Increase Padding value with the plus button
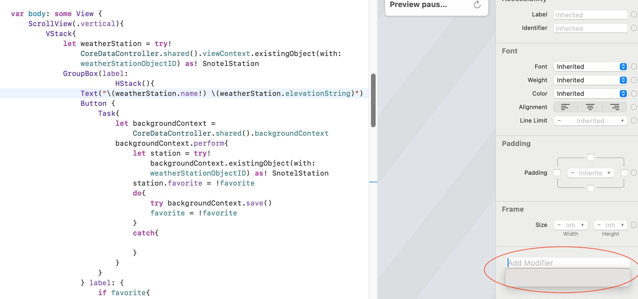Screen dimensions: 638x299 click(609, 173)
